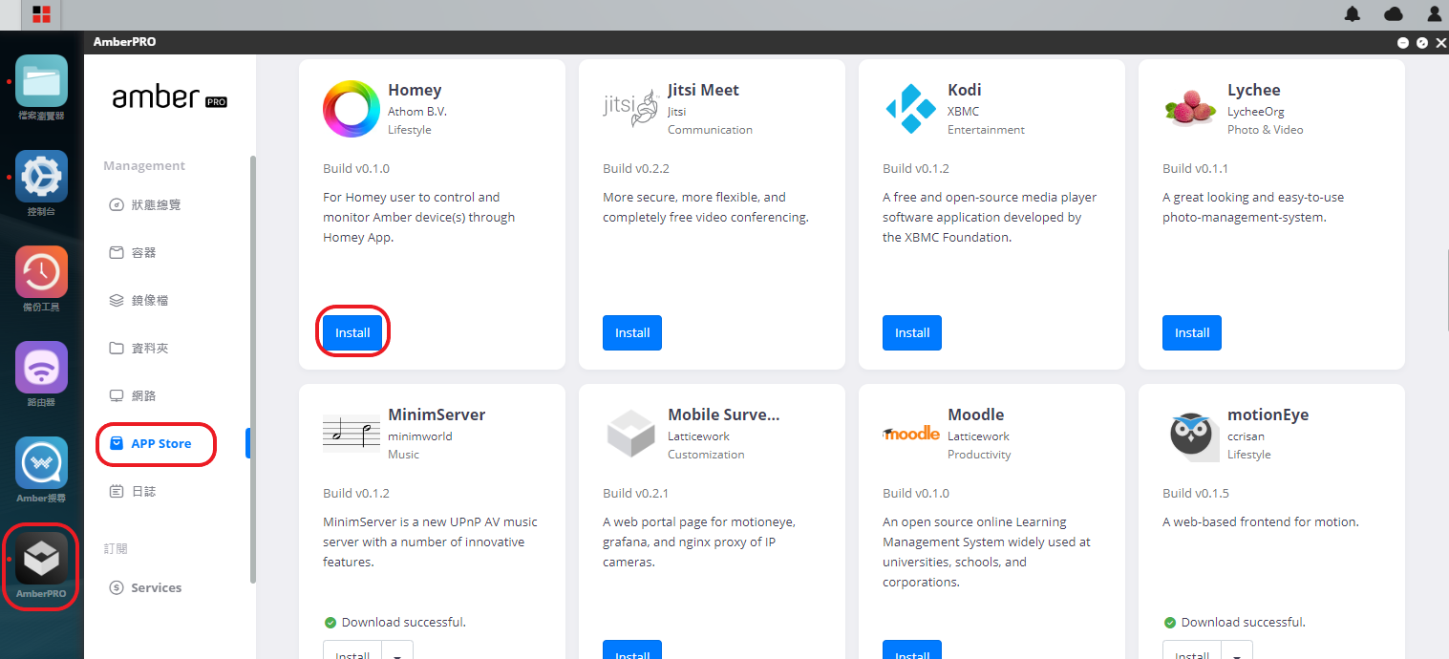
Task: Click the Kodi app logo
Action: [x=911, y=109]
